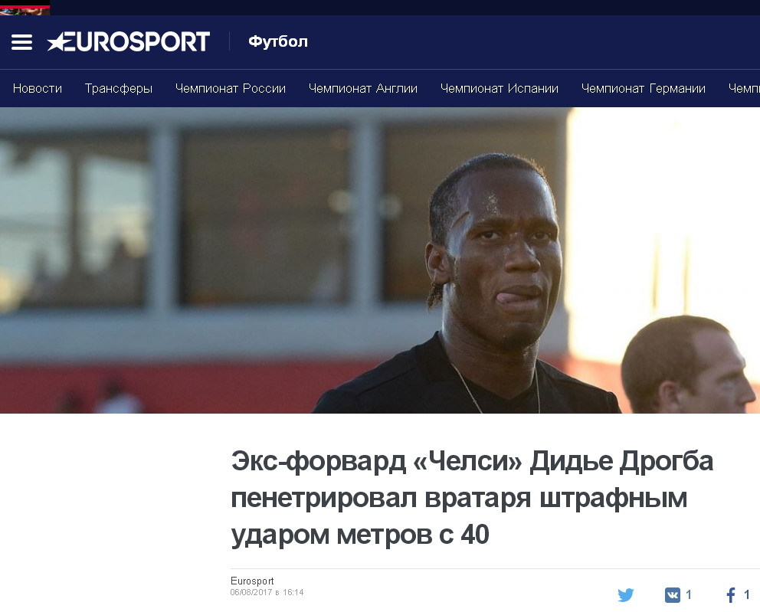
Task: Click the VK share count number
Action: (689, 594)
